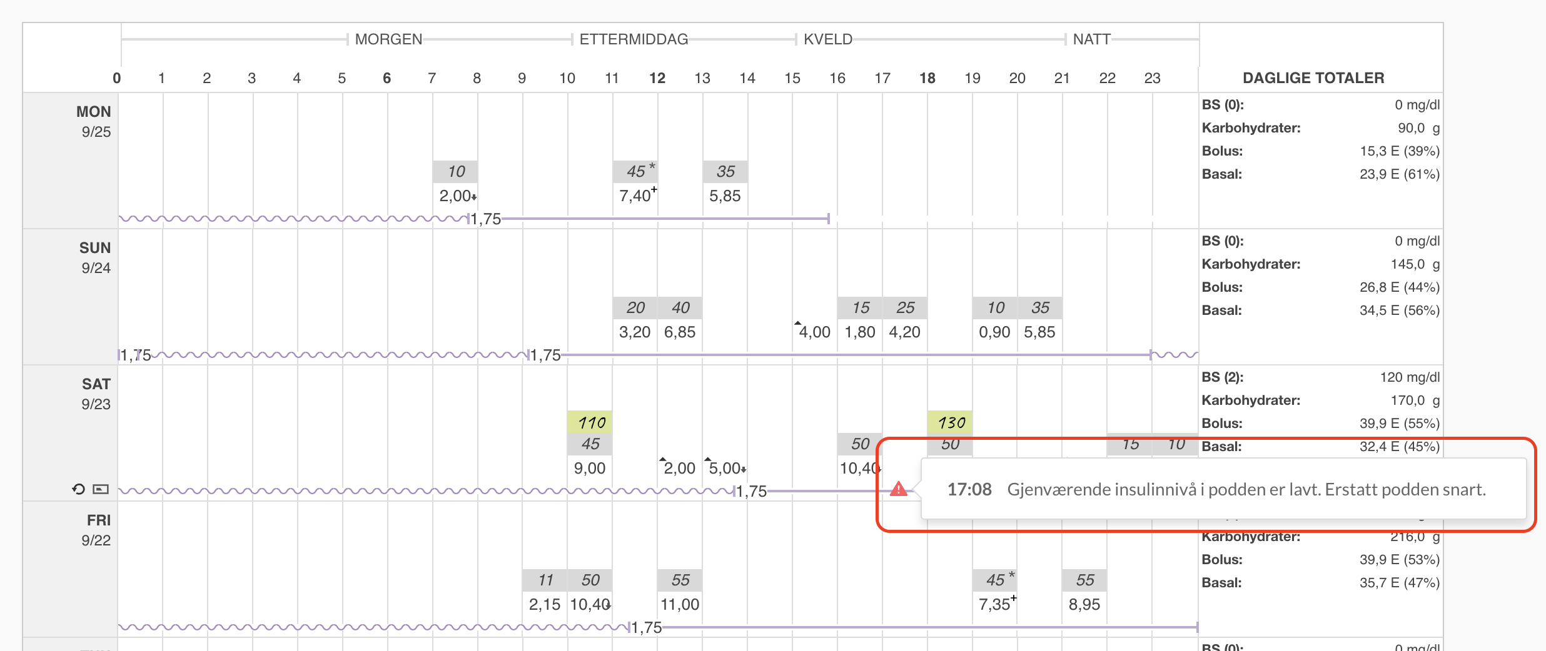Screen dimensions: 1546x651
Task: Click Monday's 45* carb entry
Action: click(x=635, y=171)
